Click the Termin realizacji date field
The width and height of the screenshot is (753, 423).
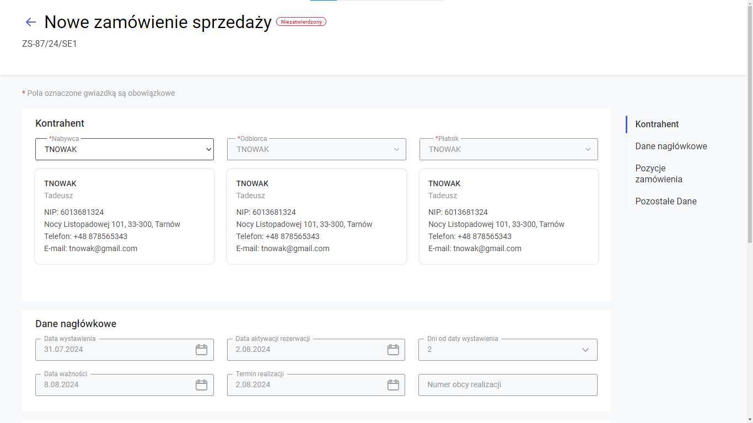coord(316,385)
